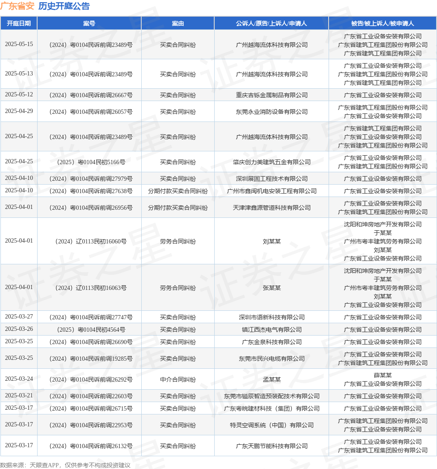Select date cell 2025-05-15

(x=19, y=44)
